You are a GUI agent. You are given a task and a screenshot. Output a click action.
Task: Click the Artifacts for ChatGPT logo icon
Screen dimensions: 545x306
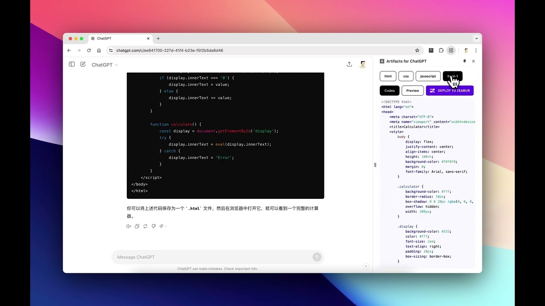[x=382, y=61]
